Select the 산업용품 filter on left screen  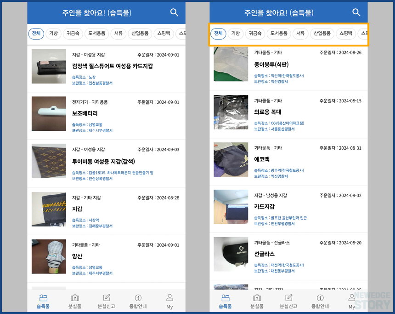coord(140,33)
